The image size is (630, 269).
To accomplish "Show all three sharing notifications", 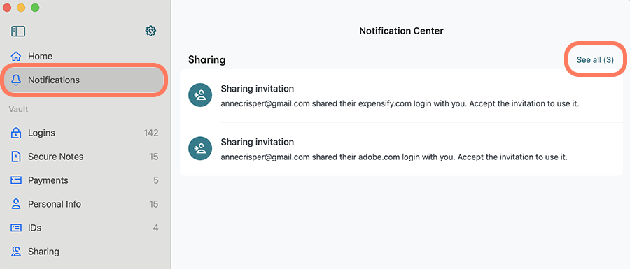I will click(x=595, y=59).
